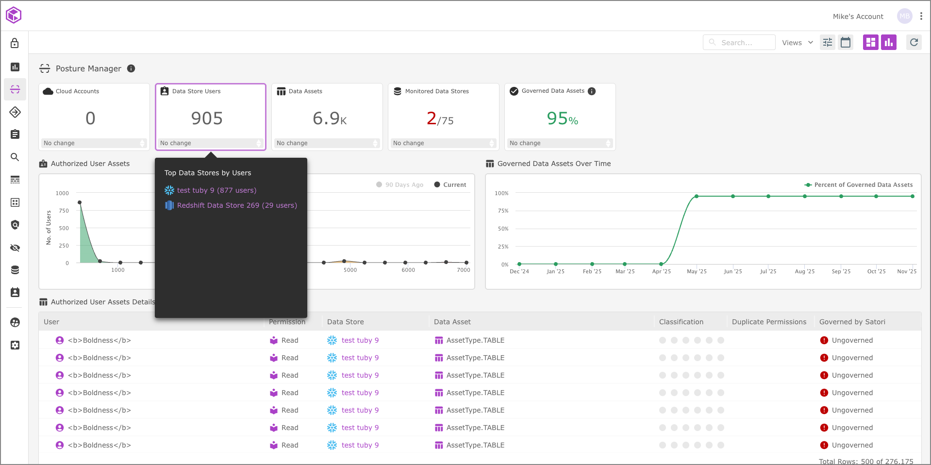Click the Posture Manager info icon

point(131,68)
